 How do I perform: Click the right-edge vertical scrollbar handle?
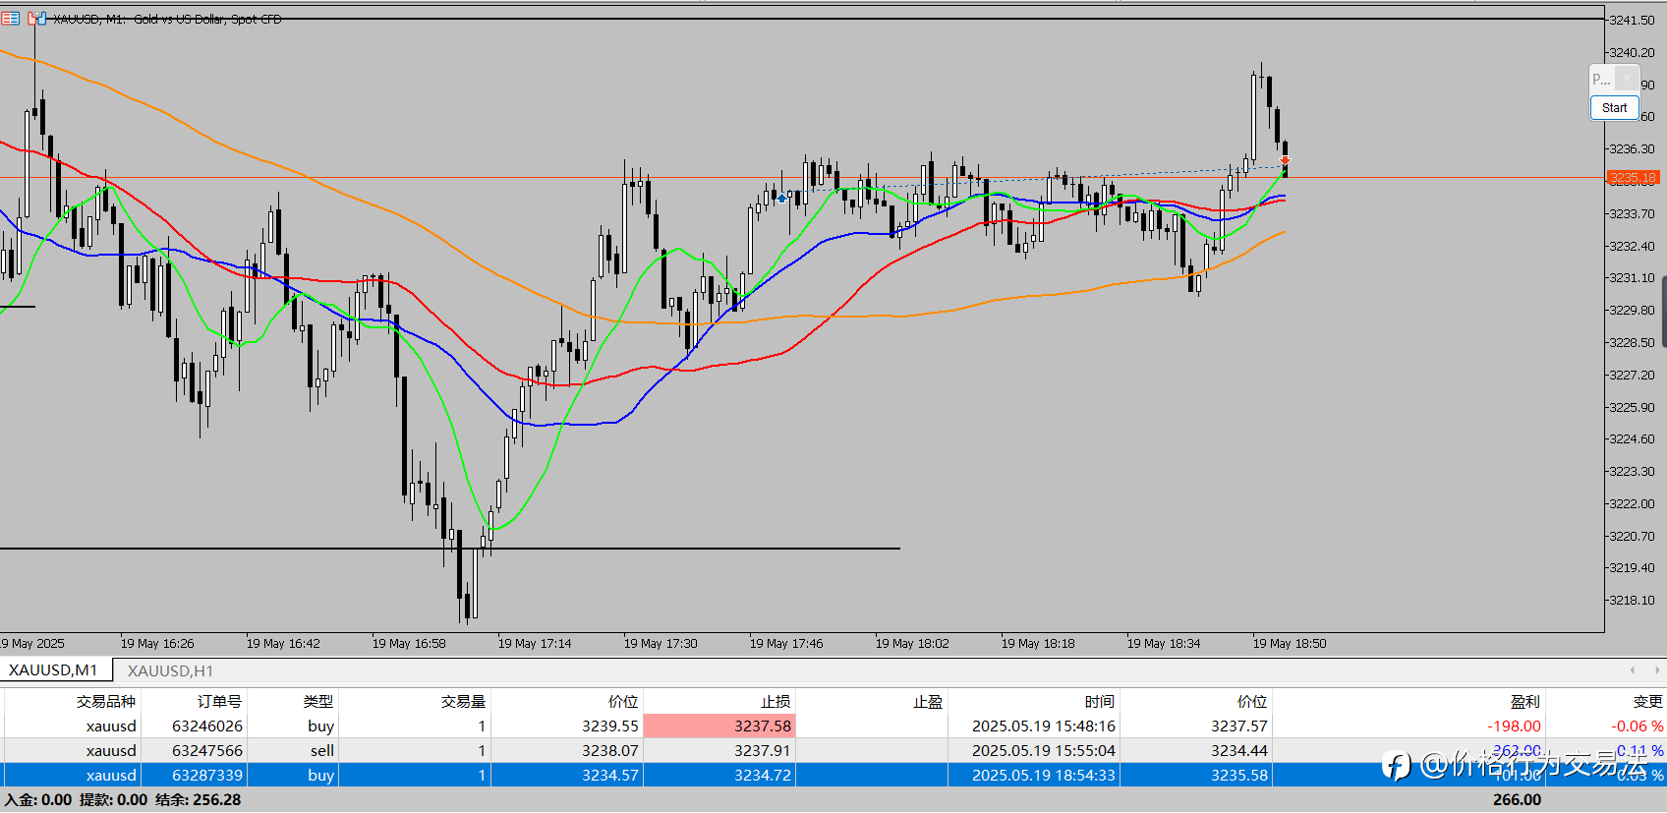click(1663, 313)
